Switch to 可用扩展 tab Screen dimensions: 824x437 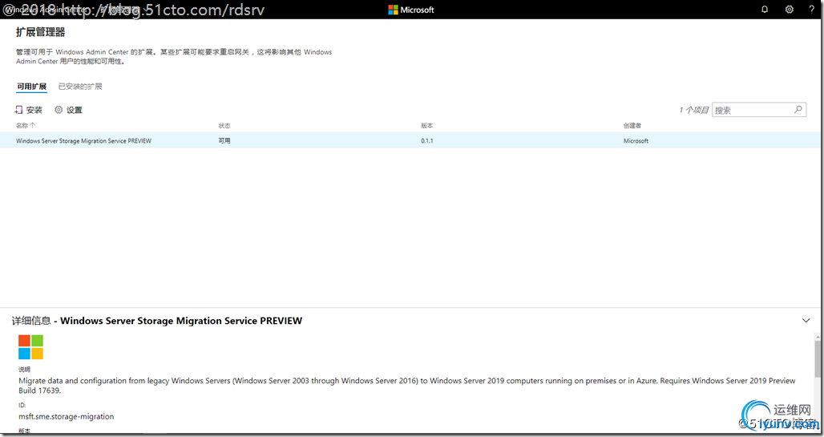tap(31, 87)
